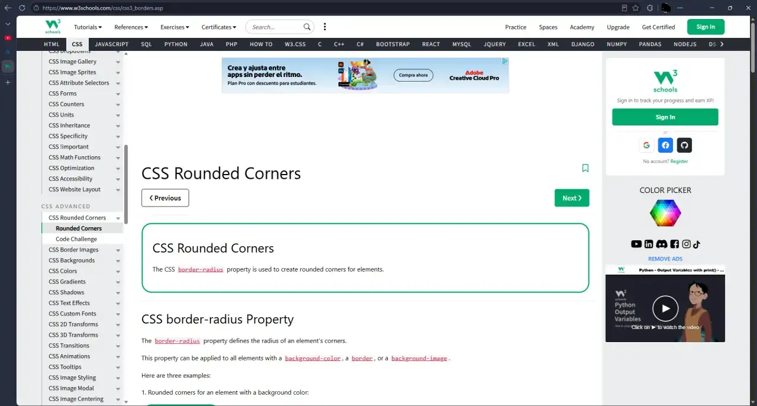This screenshot has width=757, height=406.
Task: Click the W3Schools logo in the sign-in card
Action: 665,81
